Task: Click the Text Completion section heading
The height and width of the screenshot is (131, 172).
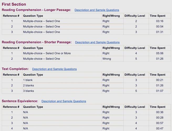Action: 15,69
